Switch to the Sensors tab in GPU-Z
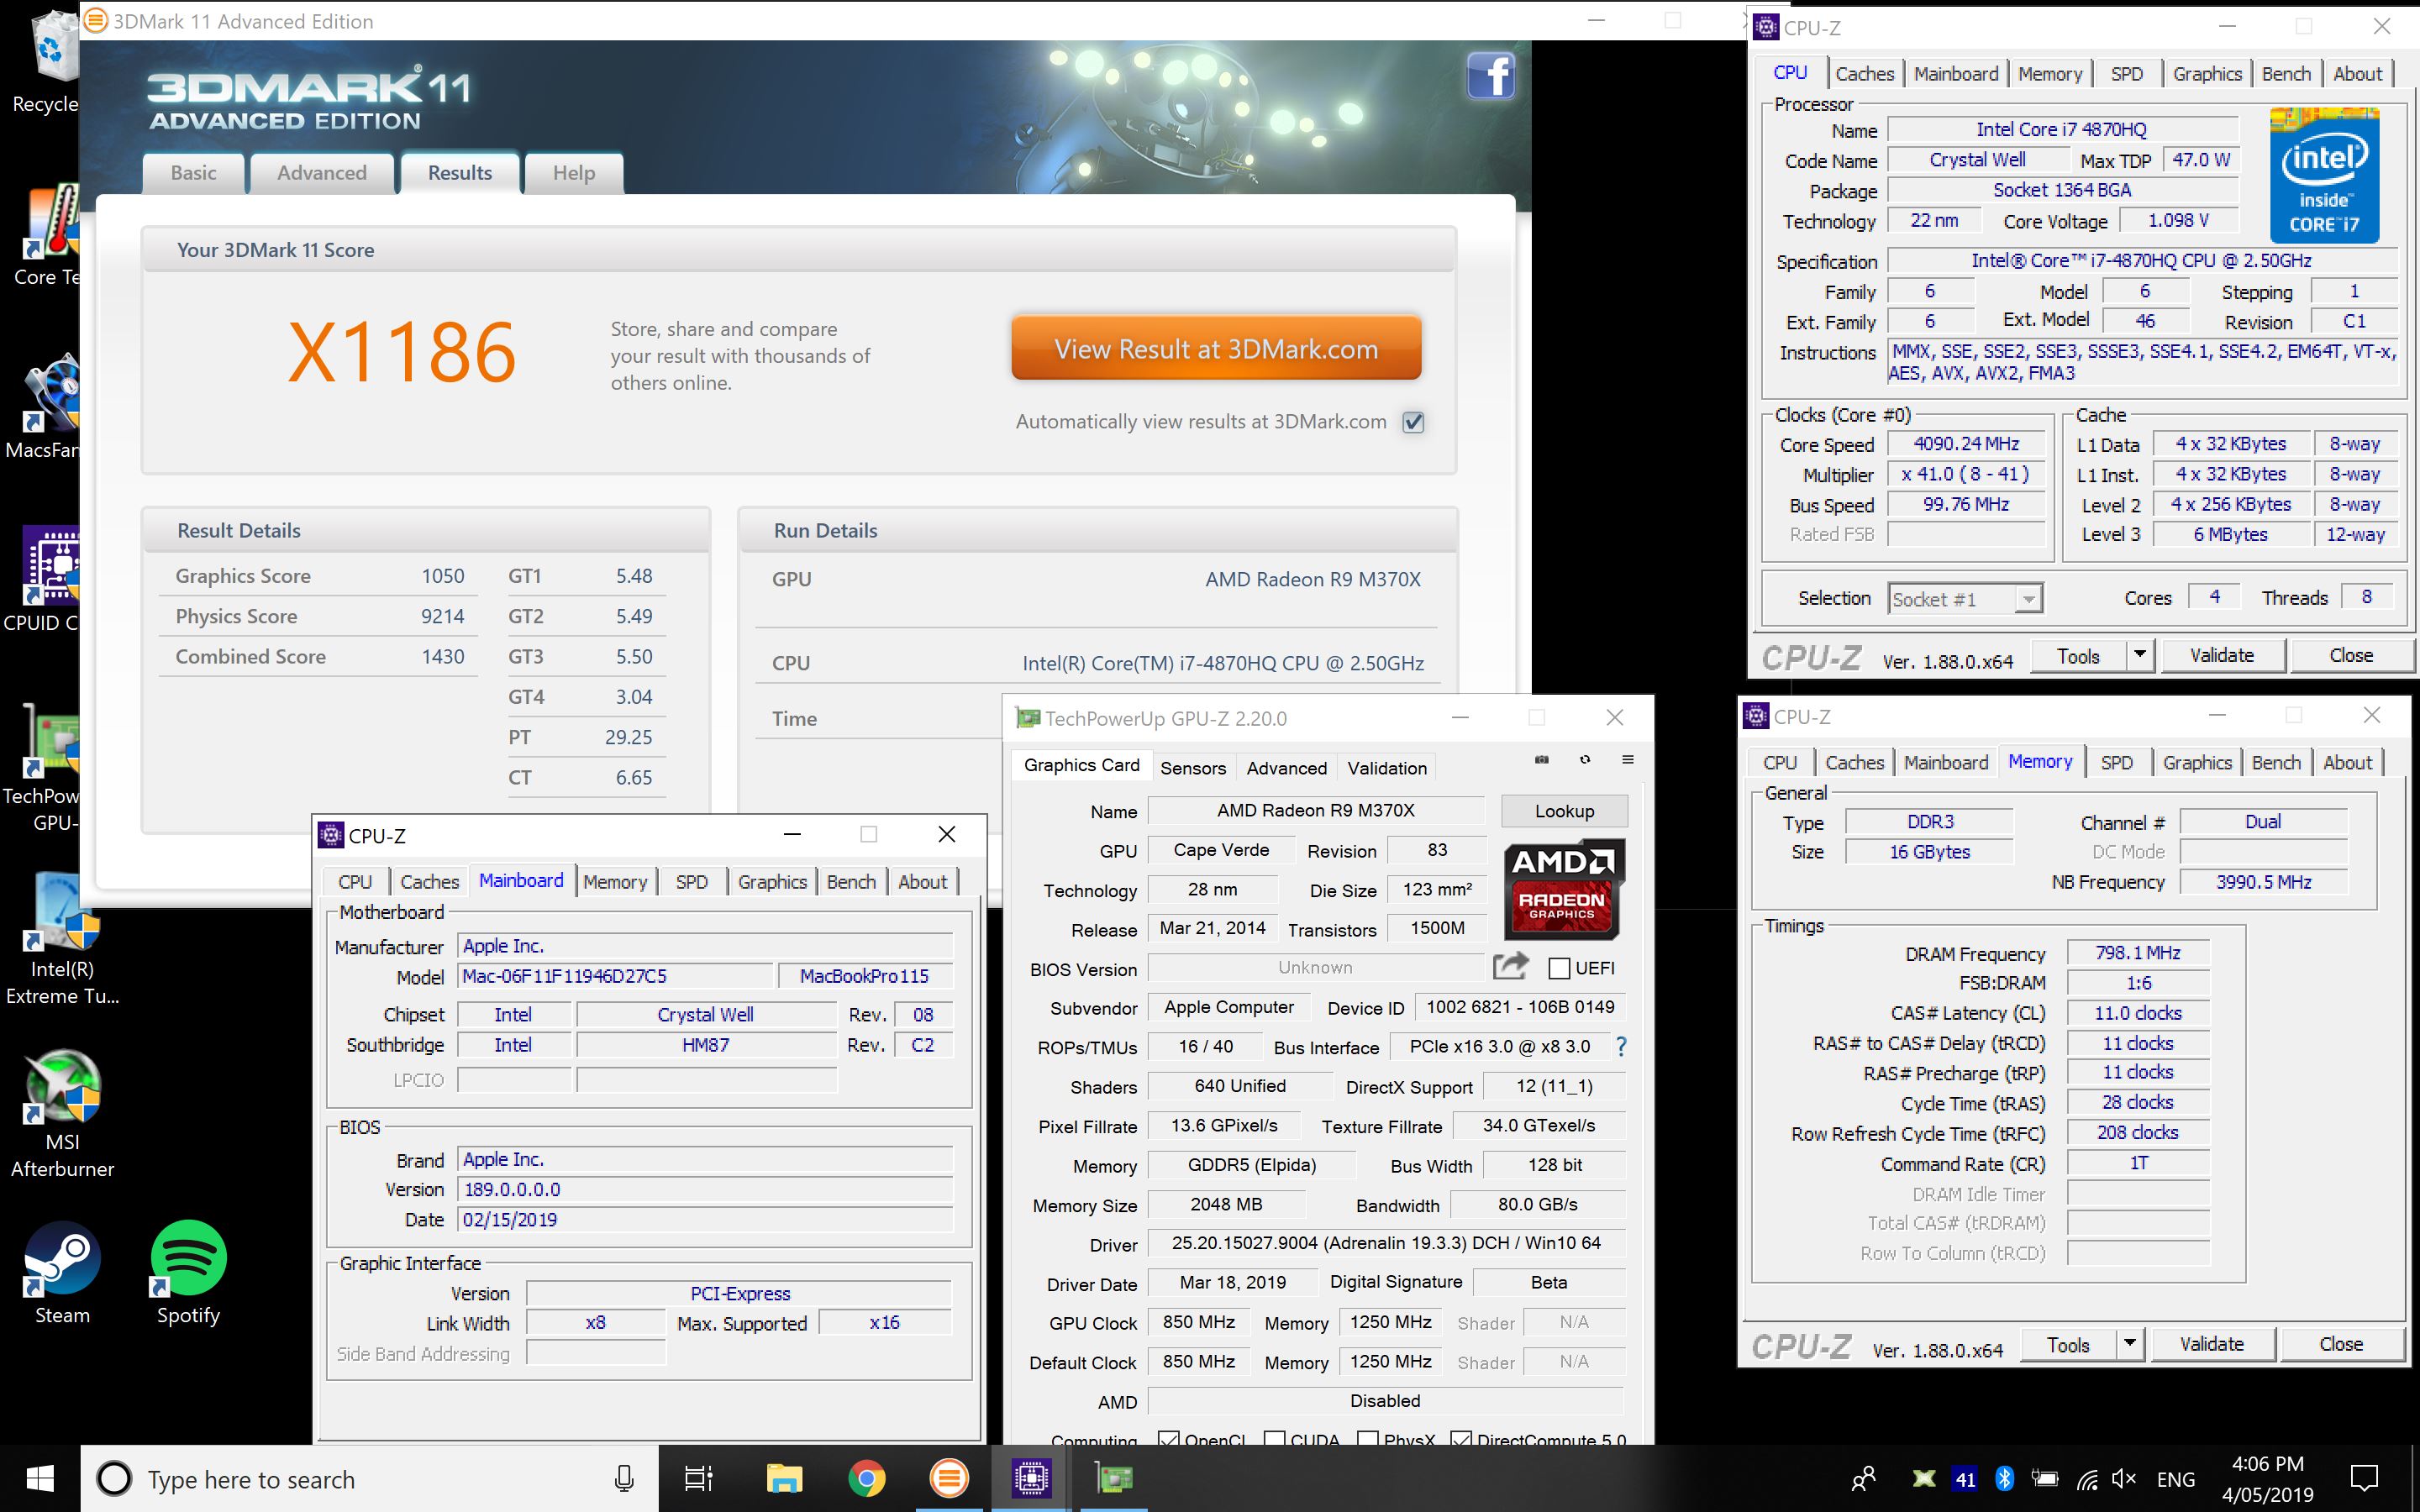Image resolution: width=2420 pixels, height=1512 pixels. point(1192,767)
